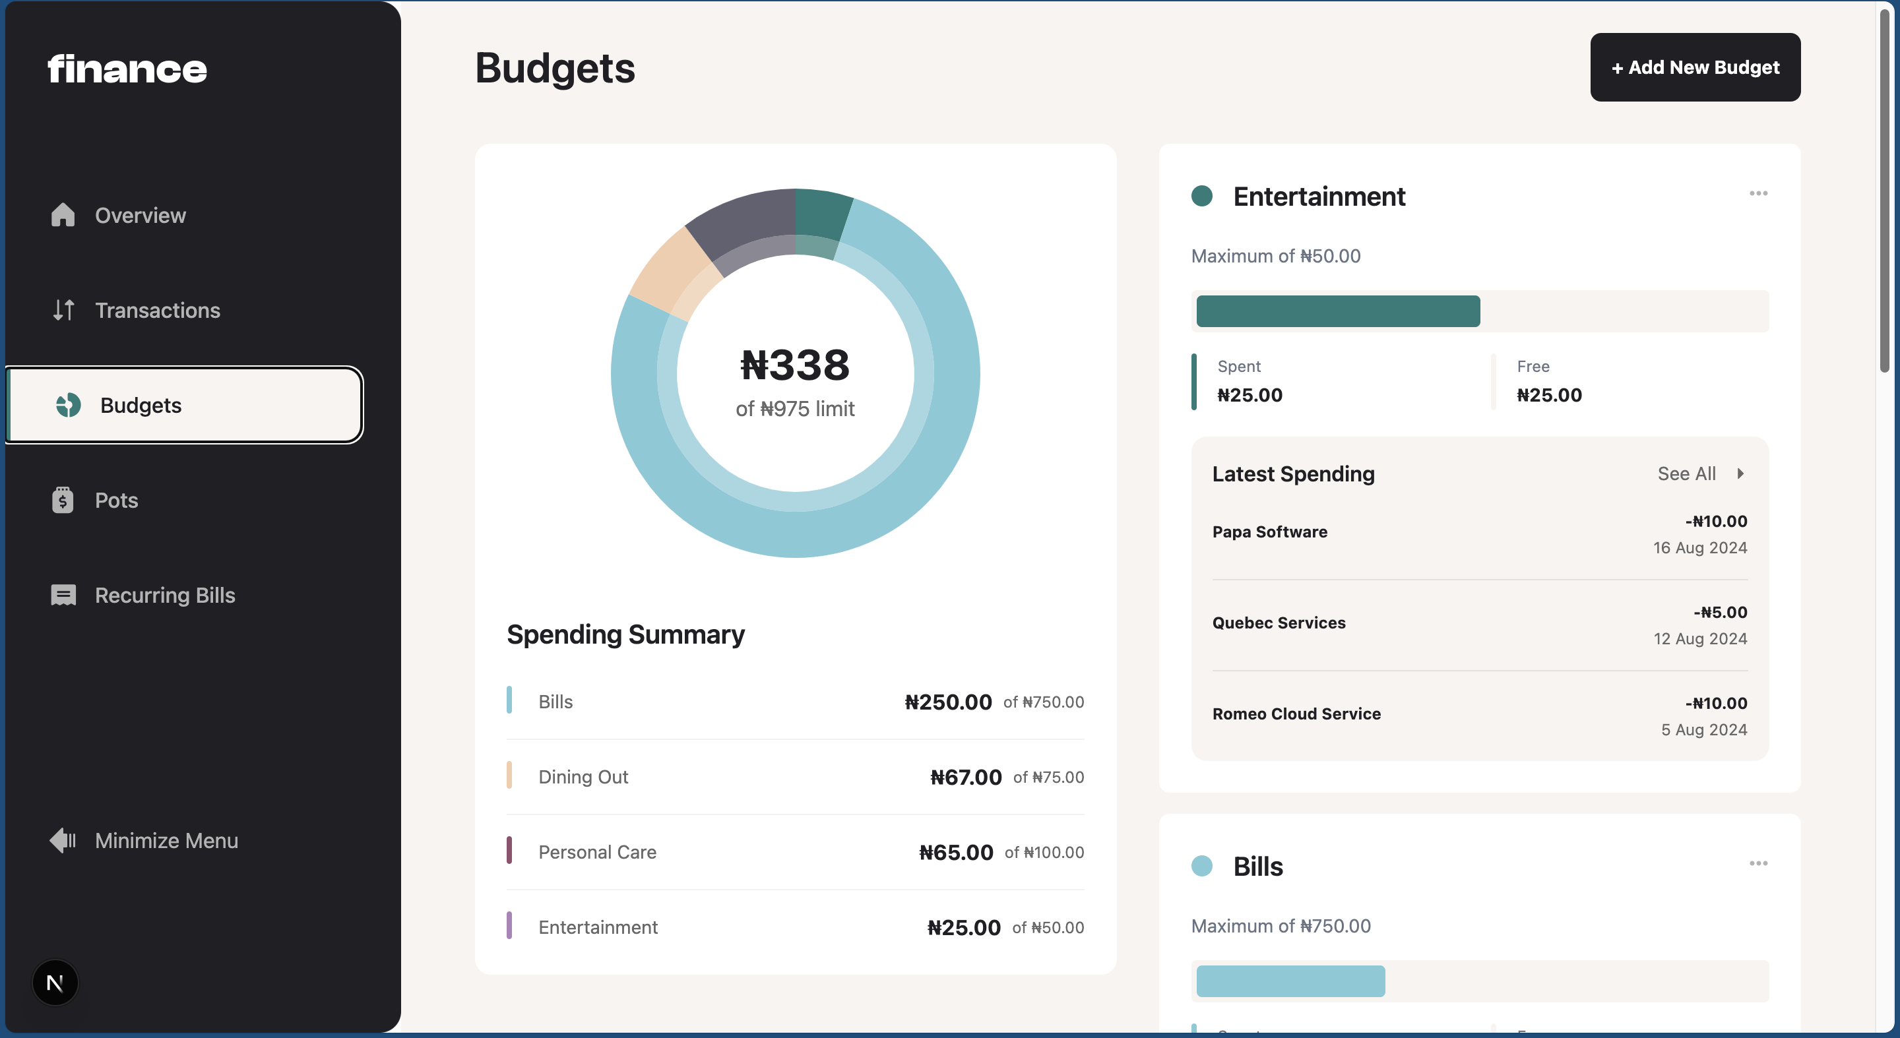The width and height of the screenshot is (1900, 1038).
Task: Click the finance logo
Action: [x=127, y=69]
